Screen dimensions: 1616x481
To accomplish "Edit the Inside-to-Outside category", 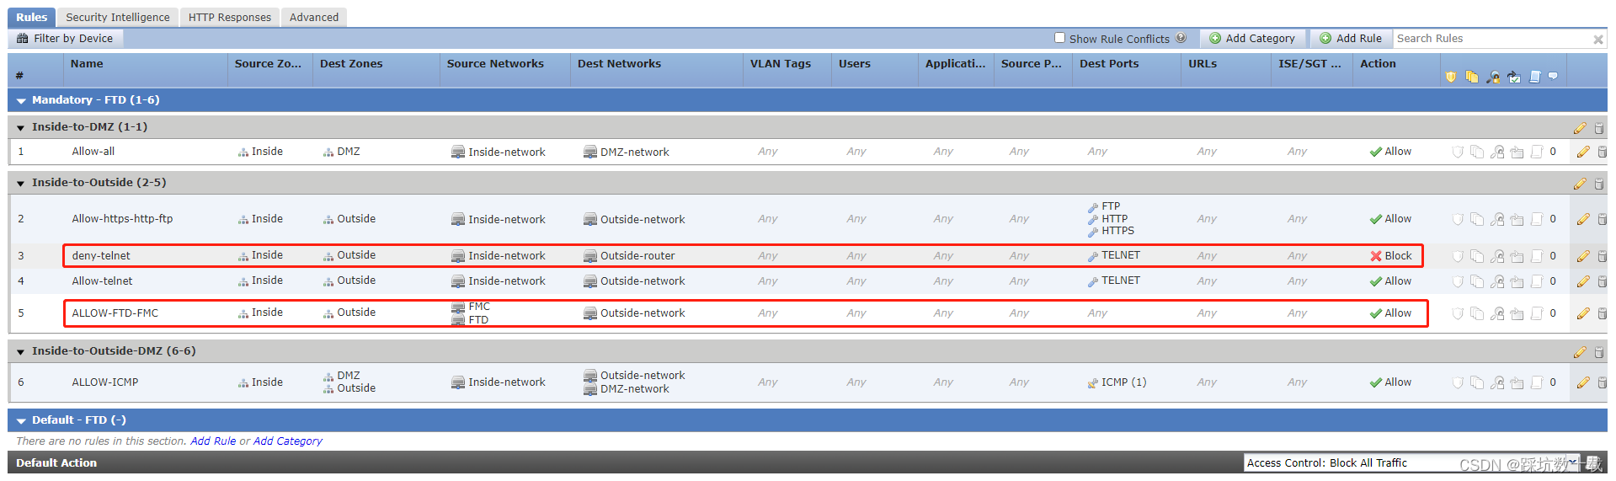I will pos(1580,184).
